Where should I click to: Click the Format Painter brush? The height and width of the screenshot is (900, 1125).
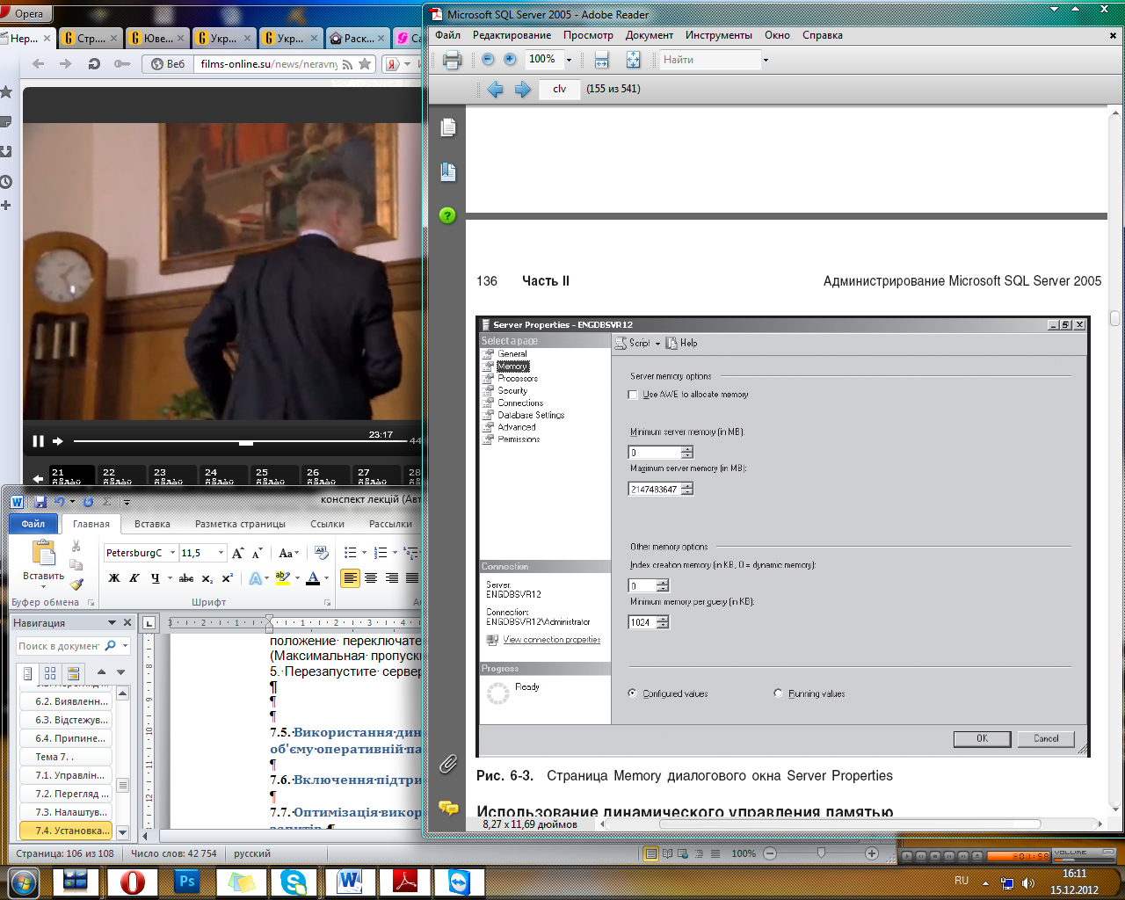pos(76,584)
